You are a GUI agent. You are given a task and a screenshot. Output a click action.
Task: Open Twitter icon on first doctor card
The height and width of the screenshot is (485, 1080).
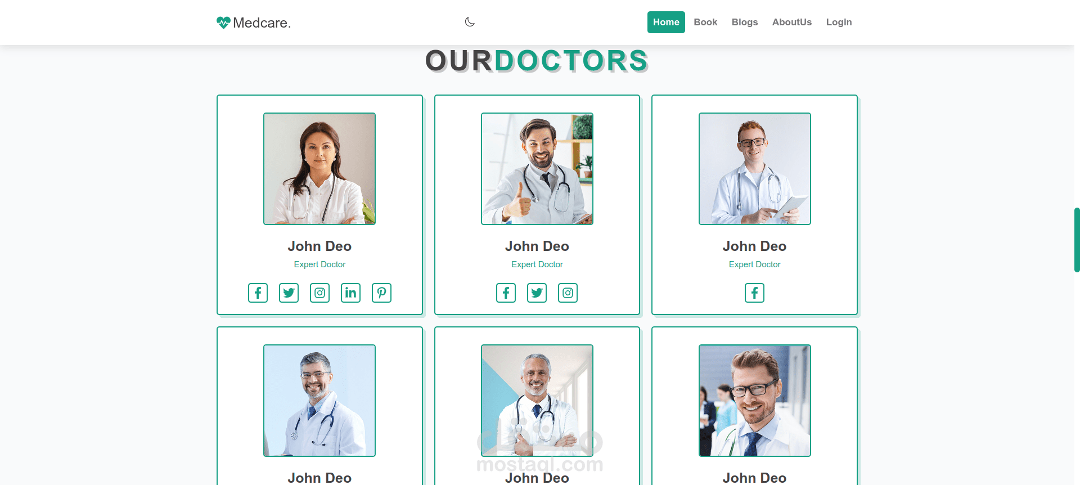click(x=289, y=293)
